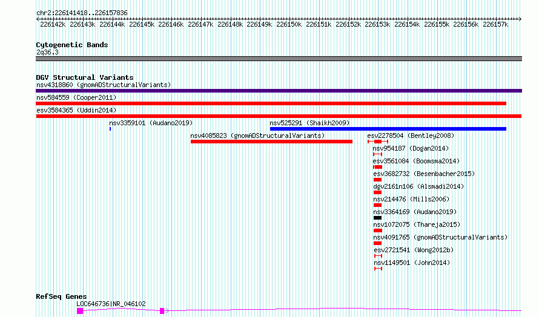Click the esv2278504 (Bentley2008) label

tap(411, 136)
